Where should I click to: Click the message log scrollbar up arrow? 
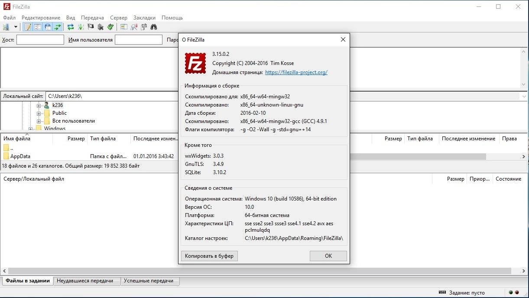pyautogui.click(x=523, y=52)
